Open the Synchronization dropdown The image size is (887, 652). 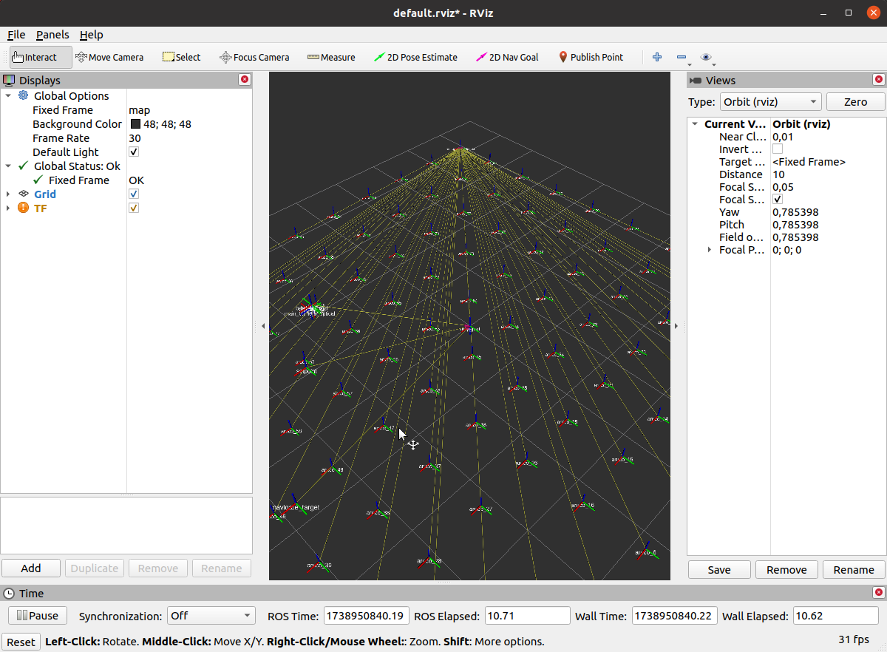coord(211,616)
